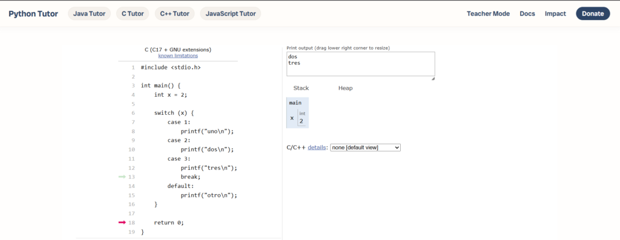The width and height of the screenshot is (620, 240).
Task: Open Teacher Mode
Action: pyautogui.click(x=489, y=14)
